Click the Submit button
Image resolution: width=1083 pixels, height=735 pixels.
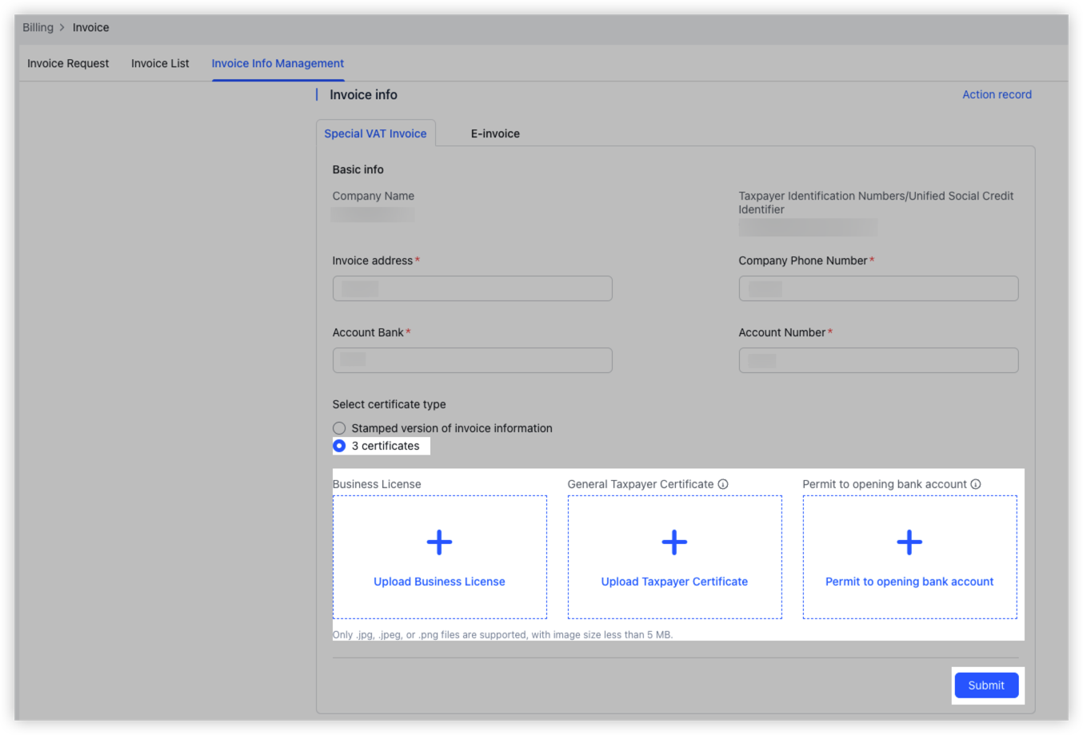[x=986, y=685]
